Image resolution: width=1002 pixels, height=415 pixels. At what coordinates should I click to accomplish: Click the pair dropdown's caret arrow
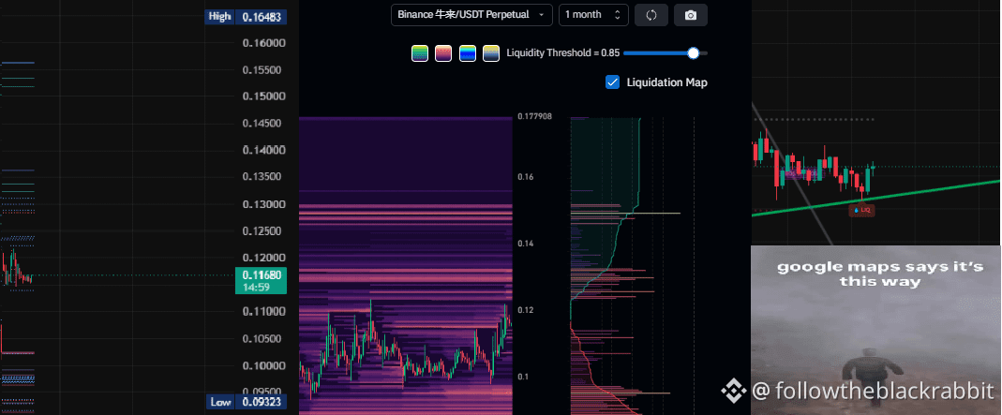(x=542, y=15)
